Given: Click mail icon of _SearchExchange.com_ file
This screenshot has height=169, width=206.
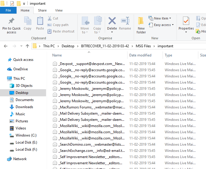Looking at the screenshot, I should tap(55, 151).
